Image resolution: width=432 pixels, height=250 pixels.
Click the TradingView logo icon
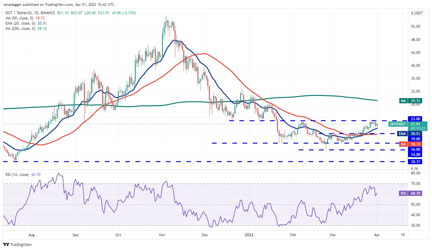(x=6, y=245)
